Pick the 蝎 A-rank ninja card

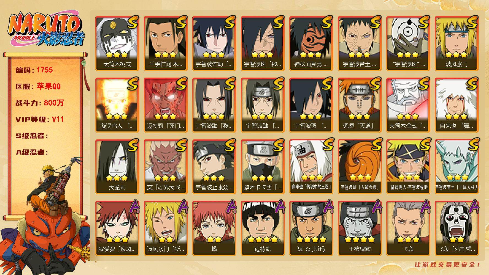click(214, 228)
